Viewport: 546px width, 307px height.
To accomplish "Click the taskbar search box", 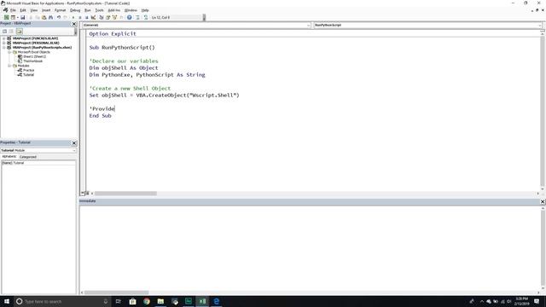I will [62, 301].
